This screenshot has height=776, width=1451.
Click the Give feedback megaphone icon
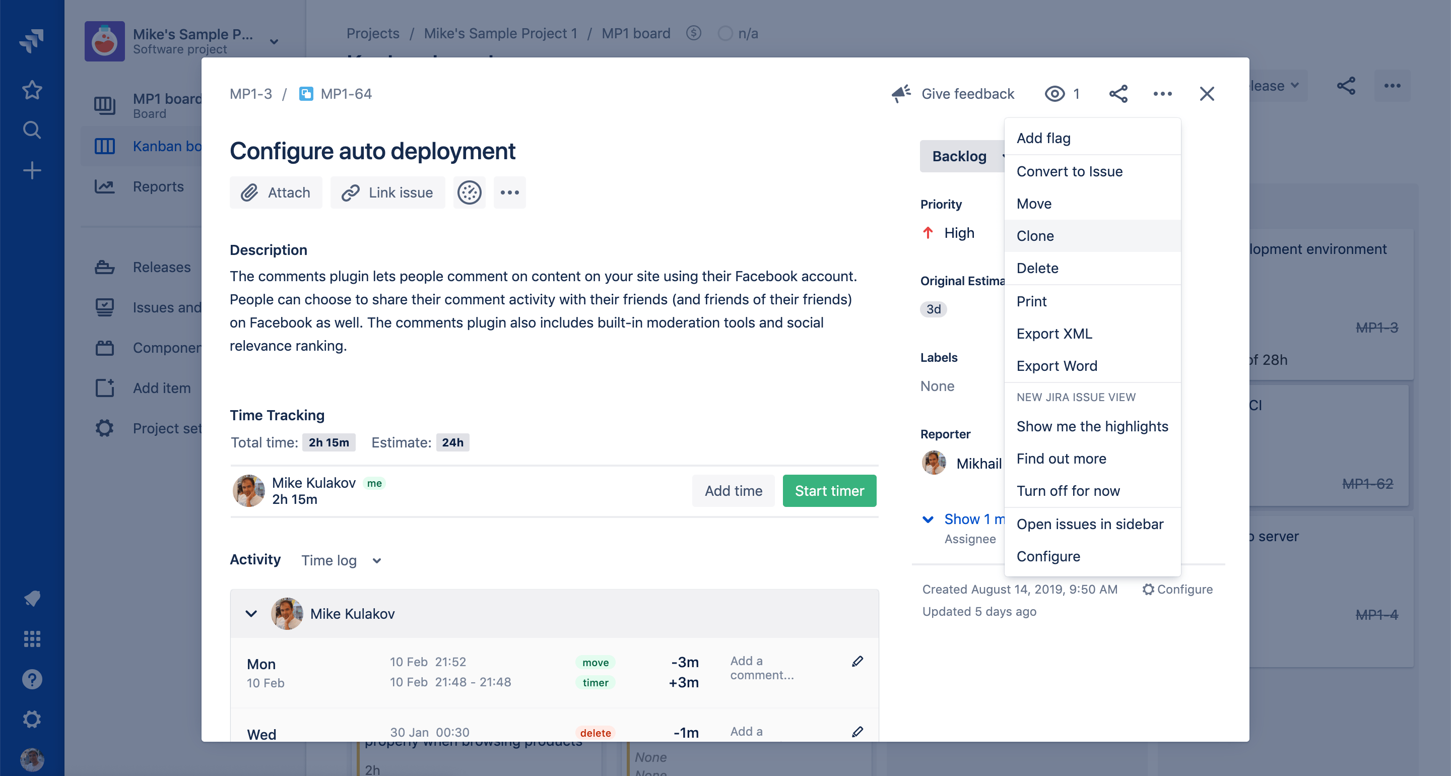(x=901, y=94)
